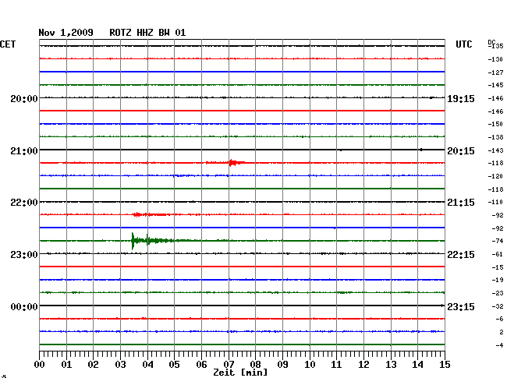Click the DC offset value '-23'
The image size is (507, 385).
click(x=497, y=293)
